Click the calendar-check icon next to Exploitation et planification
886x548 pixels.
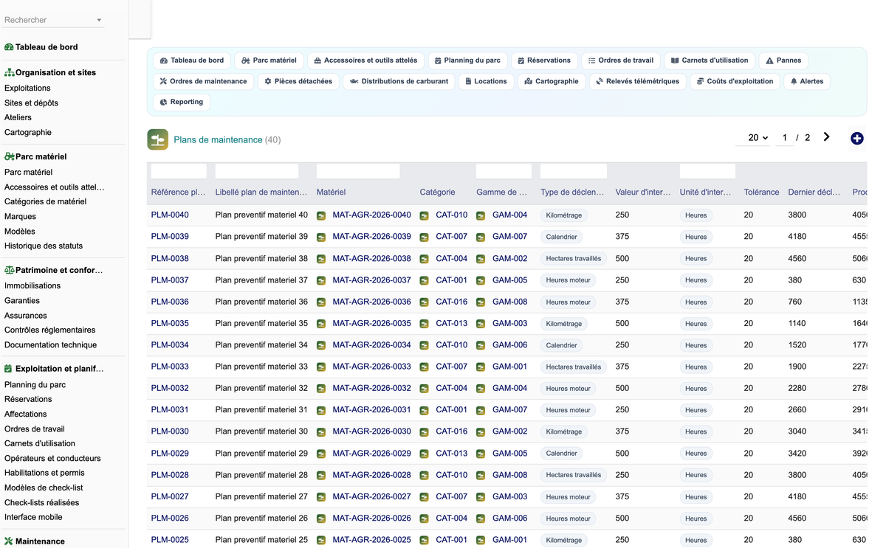click(8, 369)
